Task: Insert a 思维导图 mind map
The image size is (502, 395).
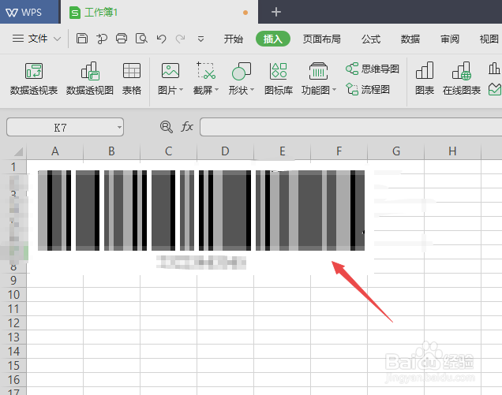Action: (373, 69)
